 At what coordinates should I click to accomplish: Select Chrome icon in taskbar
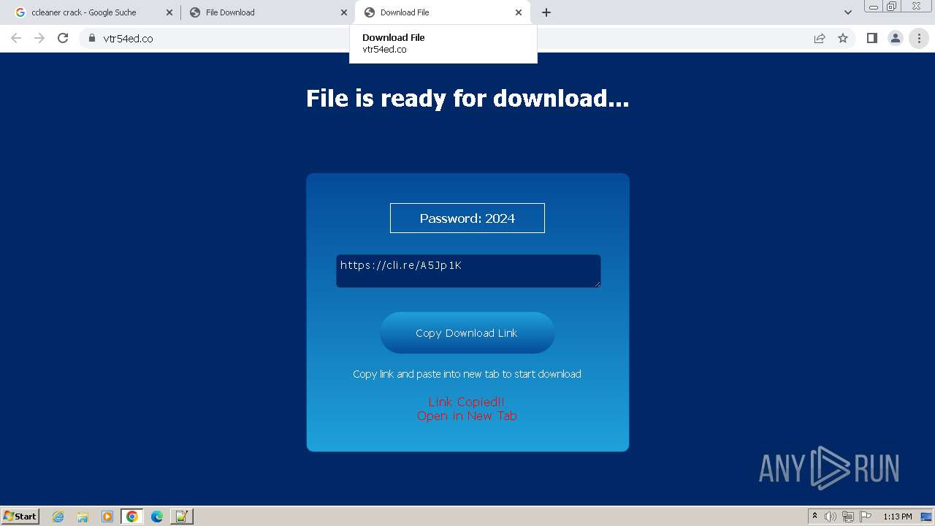coord(132,517)
